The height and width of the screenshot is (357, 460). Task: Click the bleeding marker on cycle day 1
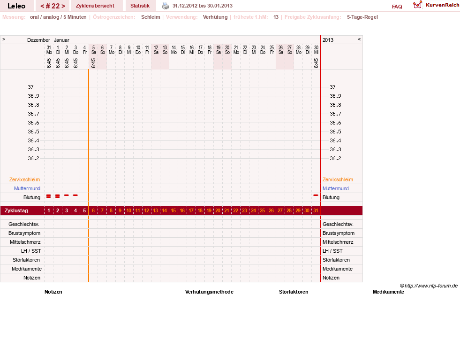(x=49, y=196)
